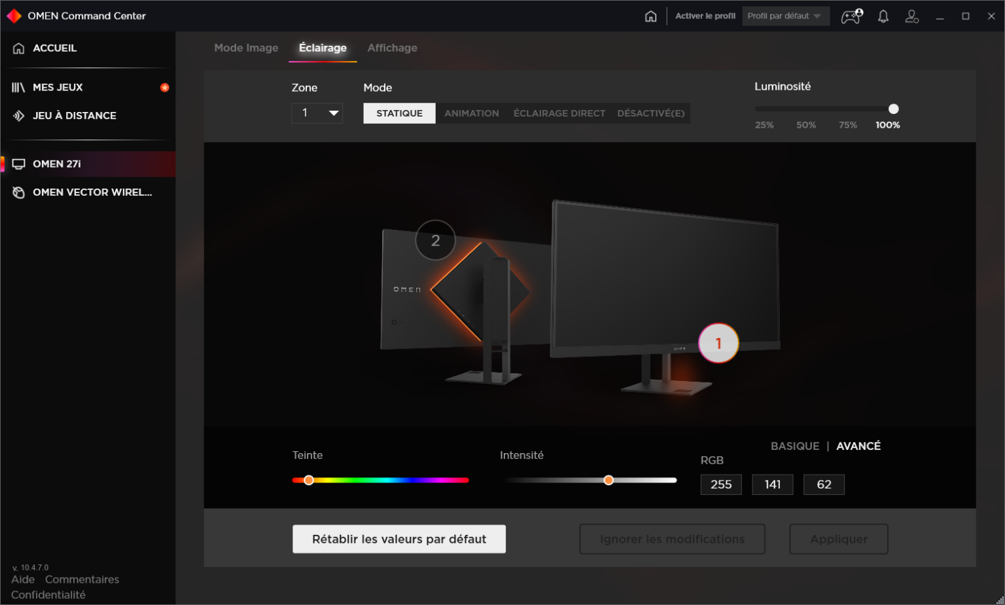
Task: Open the Affichage tab
Action: pos(393,48)
